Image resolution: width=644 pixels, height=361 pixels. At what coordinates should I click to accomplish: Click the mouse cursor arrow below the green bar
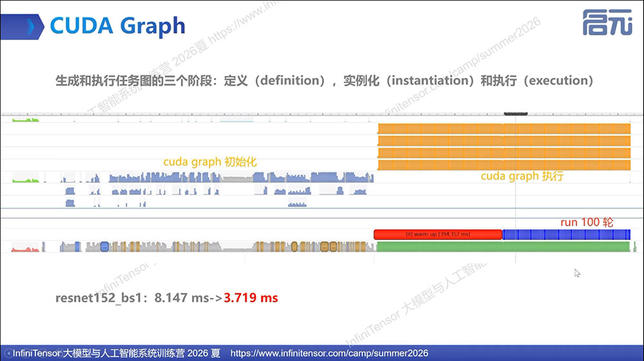(x=577, y=273)
